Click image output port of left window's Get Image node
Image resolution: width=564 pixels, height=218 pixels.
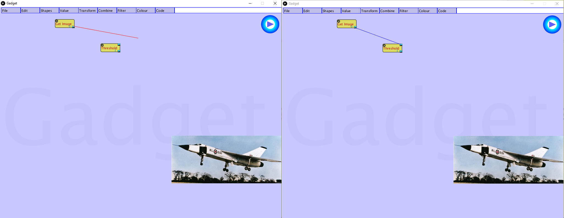(73, 27)
